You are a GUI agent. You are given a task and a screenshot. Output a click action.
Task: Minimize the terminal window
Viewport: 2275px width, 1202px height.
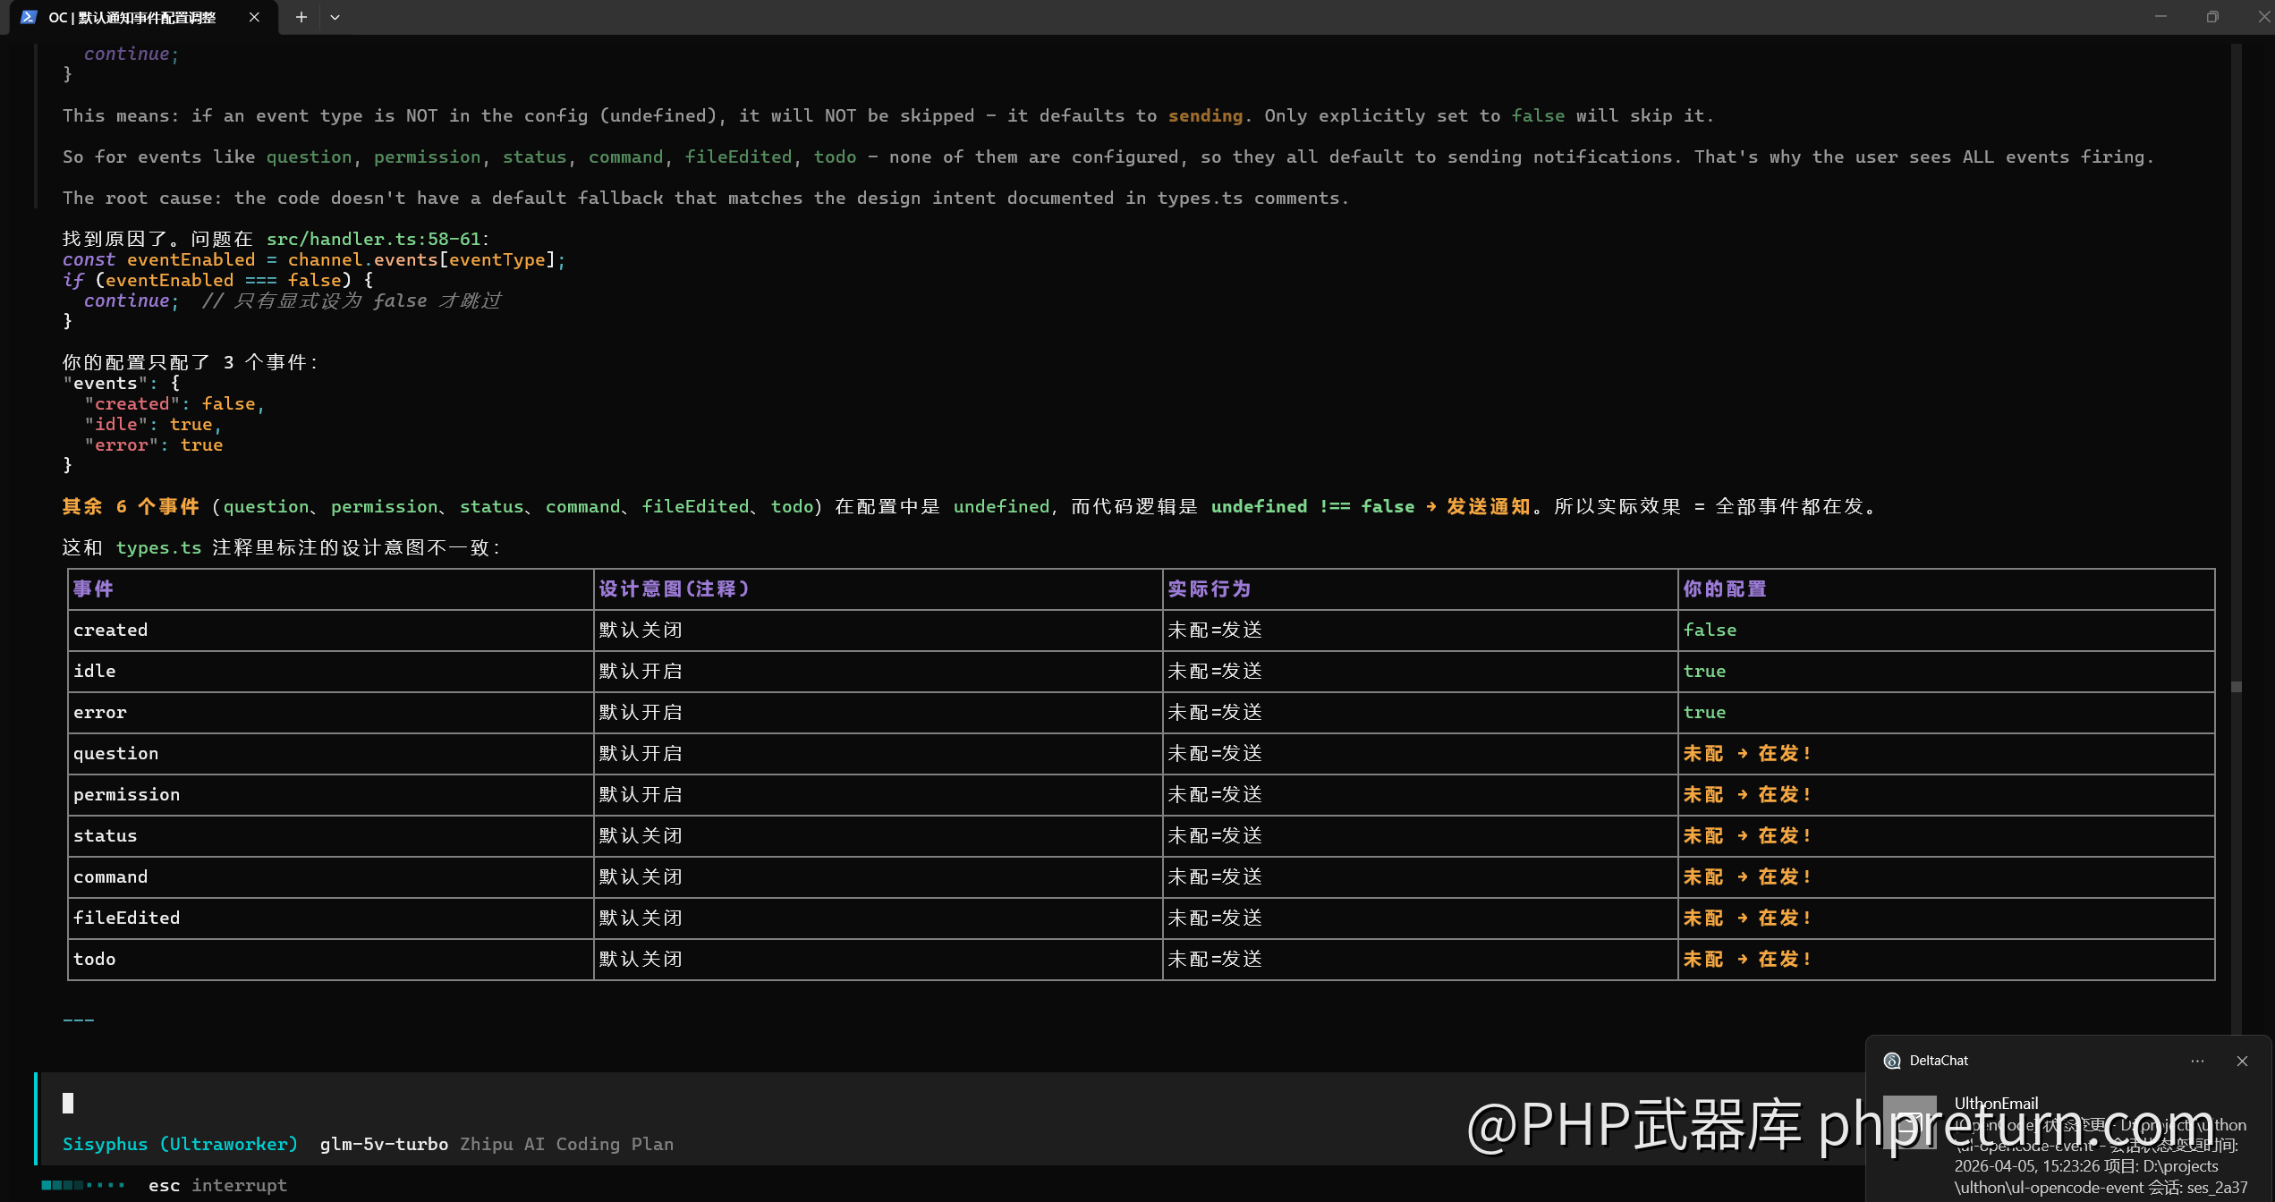click(x=2160, y=17)
